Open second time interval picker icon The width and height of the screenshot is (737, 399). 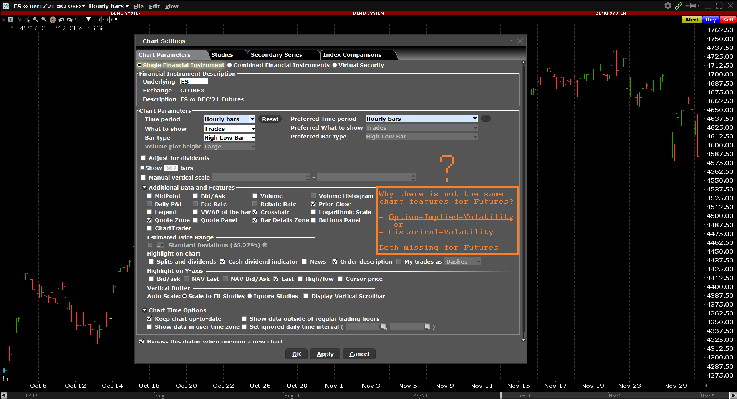point(427,326)
